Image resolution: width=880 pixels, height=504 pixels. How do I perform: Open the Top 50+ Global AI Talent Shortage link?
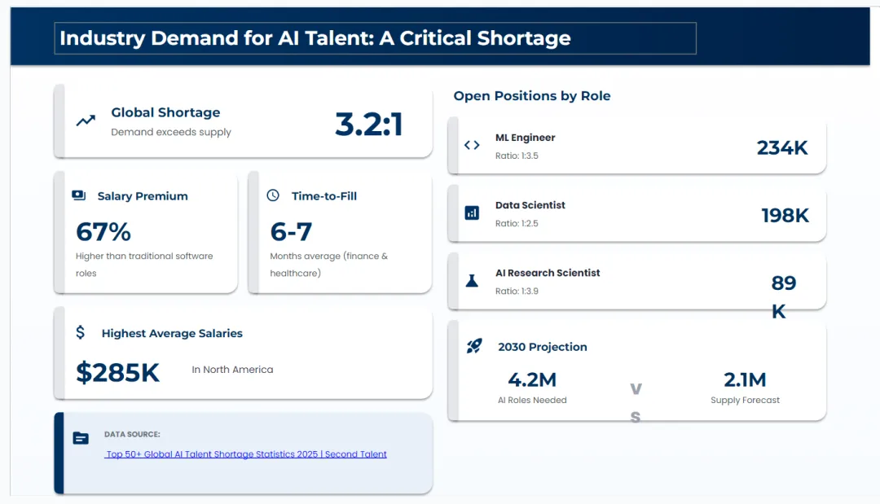click(x=246, y=454)
